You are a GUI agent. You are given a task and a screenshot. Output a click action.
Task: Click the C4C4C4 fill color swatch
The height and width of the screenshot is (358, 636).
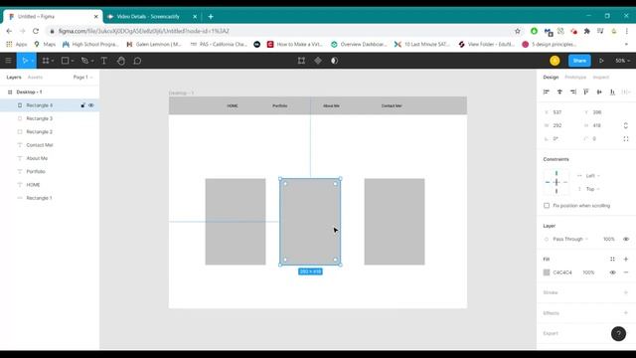pyautogui.click(x=547, y=272)
